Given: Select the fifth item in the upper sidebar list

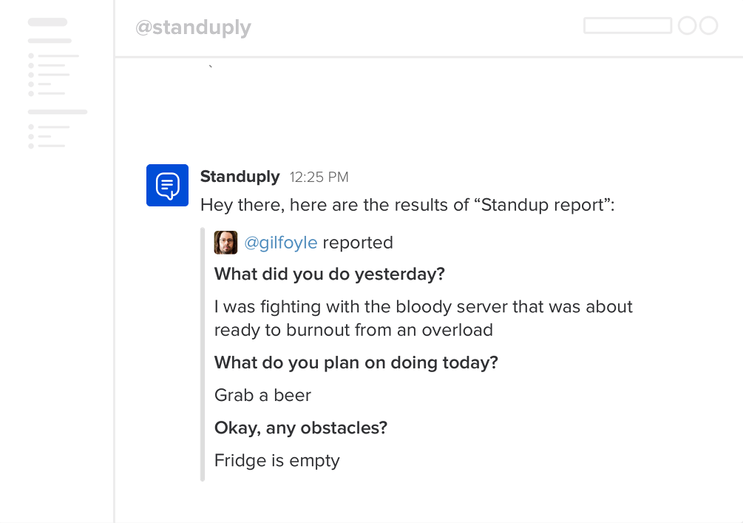Looking at the screenshot, I should click(x=47, y=93).
